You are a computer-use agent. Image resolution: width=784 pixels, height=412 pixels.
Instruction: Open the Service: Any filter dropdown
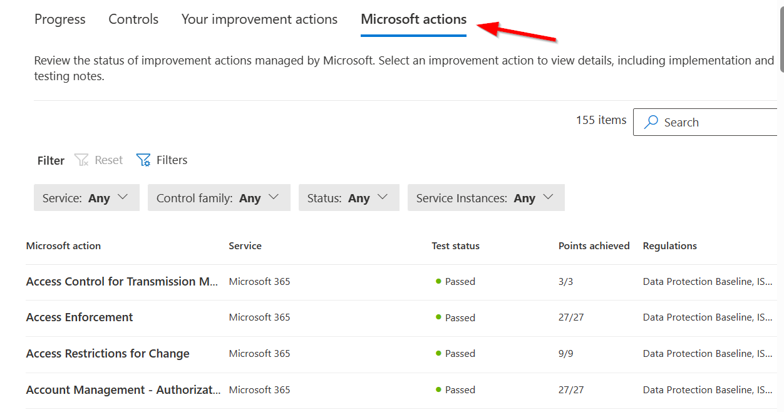[86, 197]
